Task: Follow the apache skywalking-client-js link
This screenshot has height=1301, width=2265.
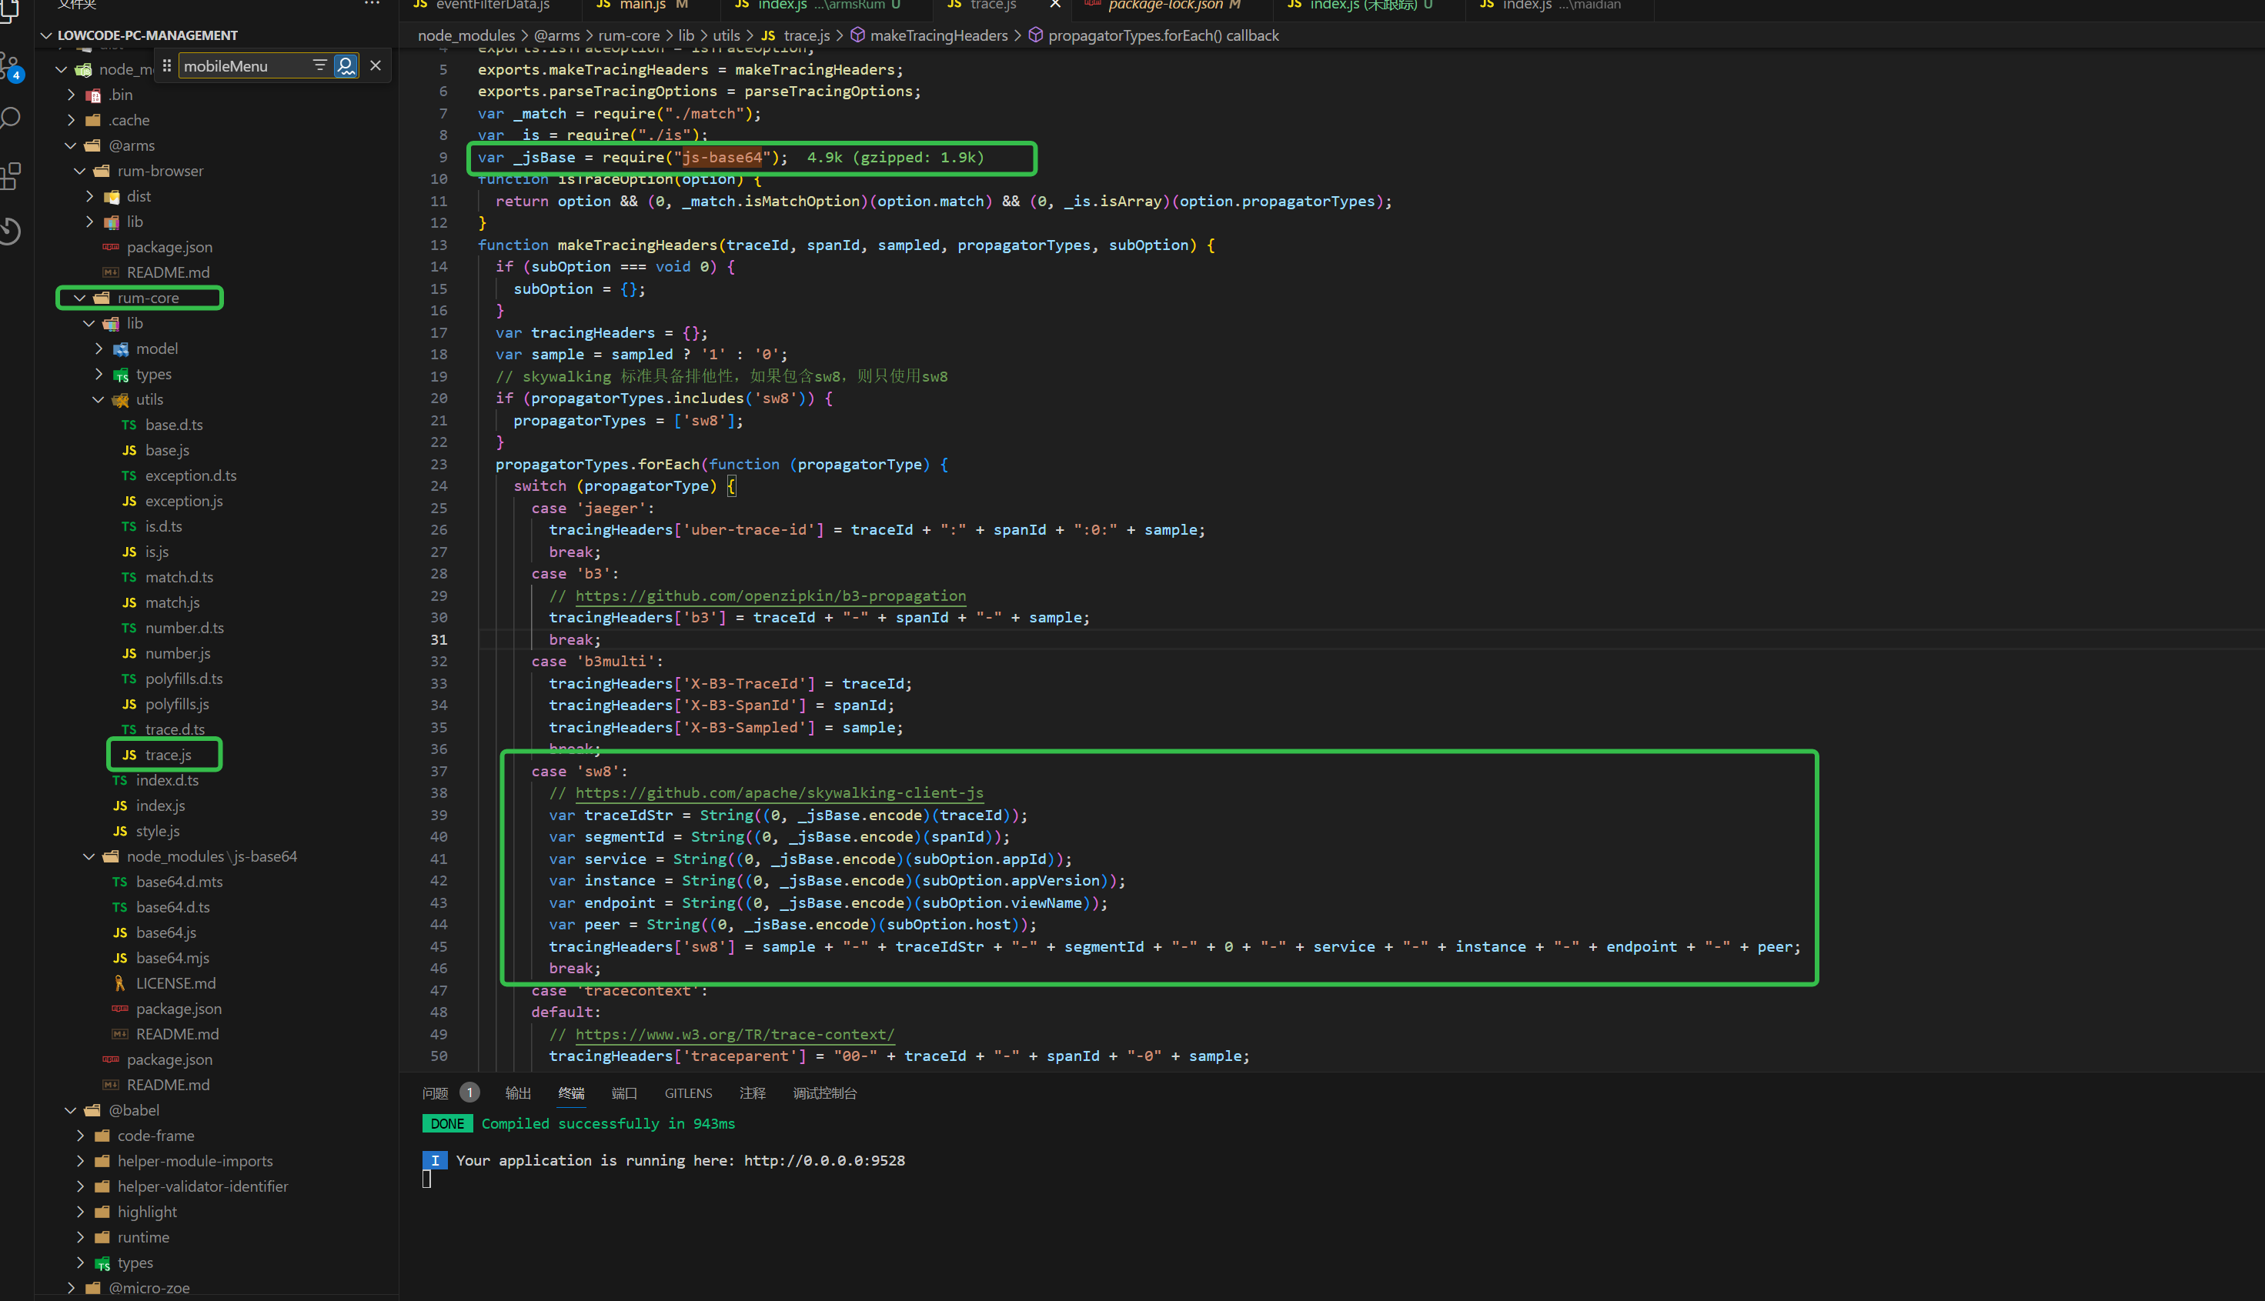Action: 780,792
